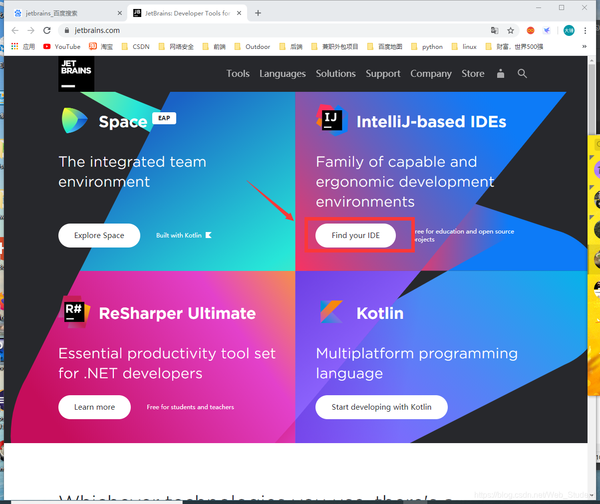Open Chrome three-dot menu
The height and width of the screenshot is (504, 600).
coord(586,30)
